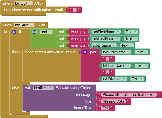
Task: Click the empty text string in btnQuit handler
Action: coord(75,10)
